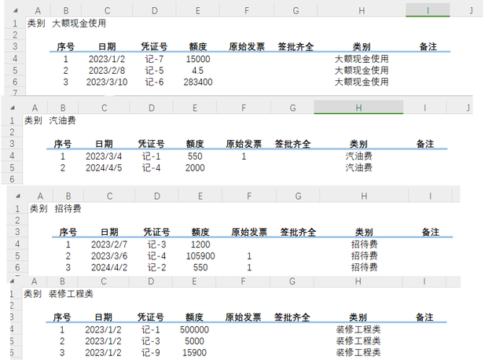Click amount cell 2000 in 汽油费 sheet
Viewport: 503px width, 360px height.
point(195,167)
